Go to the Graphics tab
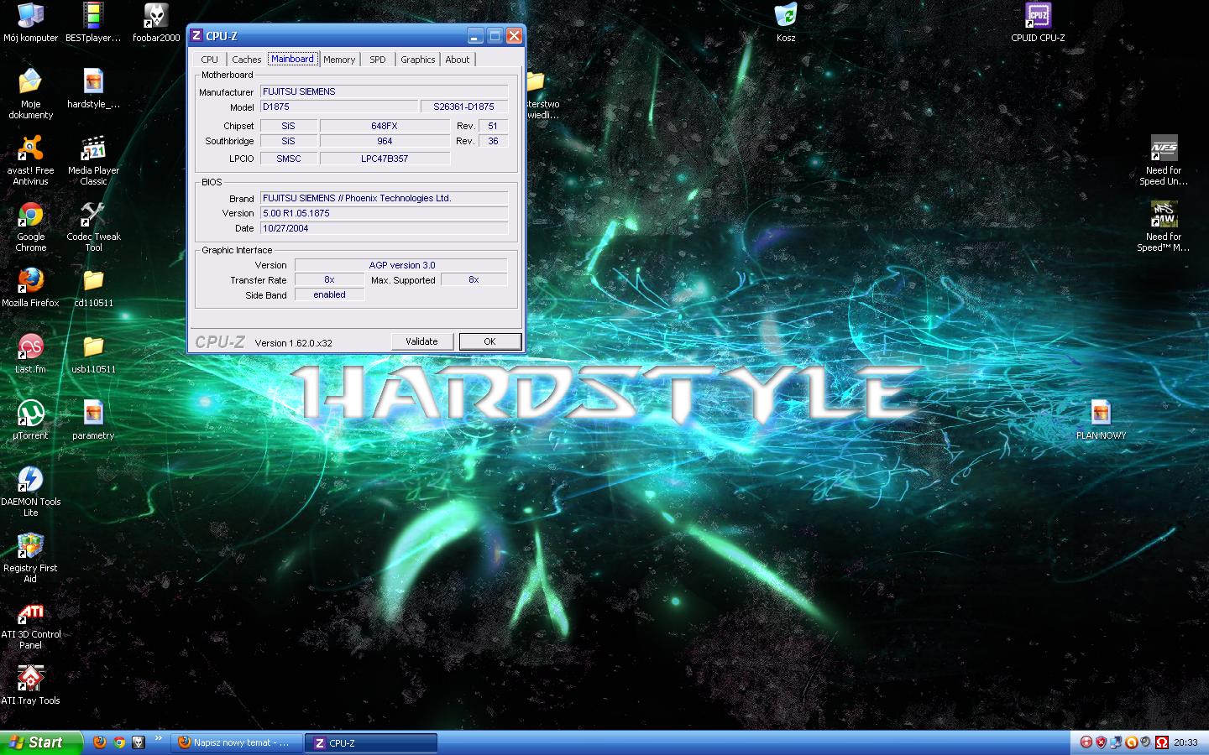Screen dimensions: 1209x755 pos(417,60)
